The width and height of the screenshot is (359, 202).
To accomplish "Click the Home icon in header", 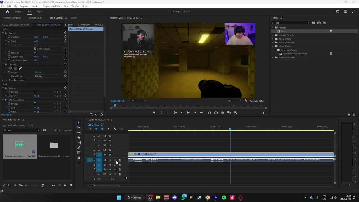I will click(x=8, y=12).
